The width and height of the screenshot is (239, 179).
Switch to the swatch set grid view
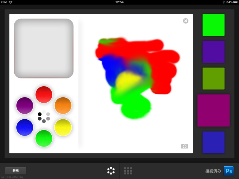(128, 171)
